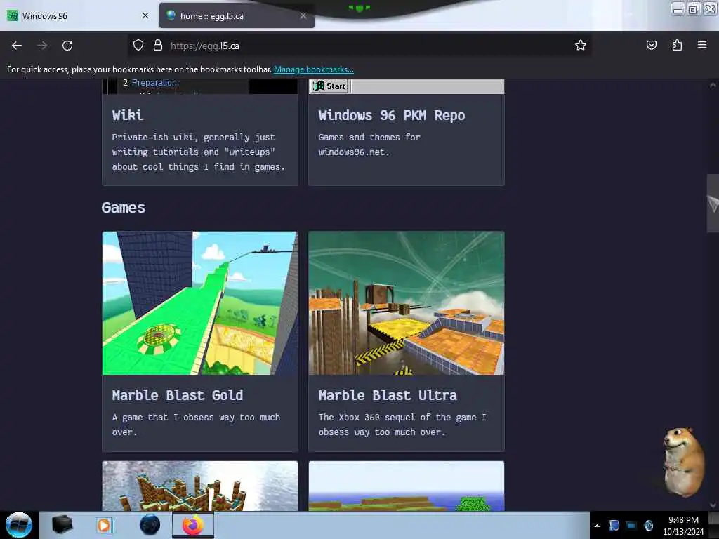The image size is (719, 539).
Task: Click the Marble Blast Ultra screenshot
Action: [407, 303]
